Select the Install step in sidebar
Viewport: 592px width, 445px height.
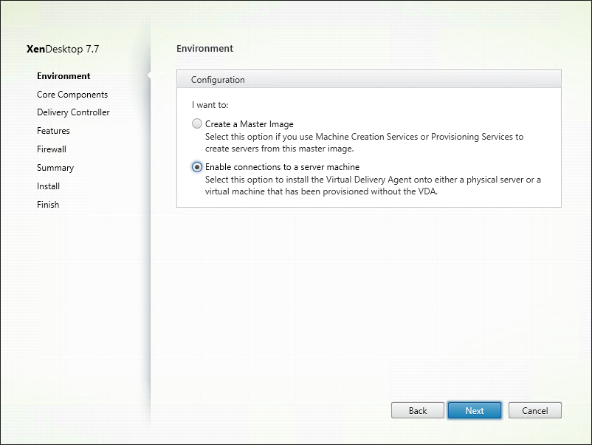click(x=48, y=186)
